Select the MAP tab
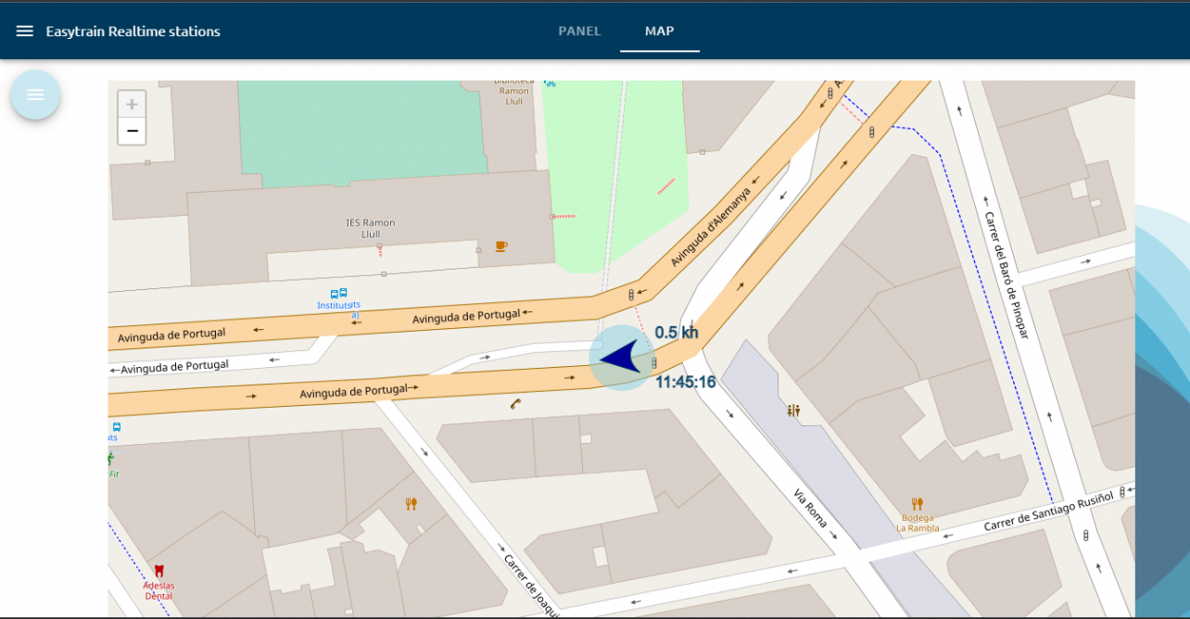 [x=659, y=32]
